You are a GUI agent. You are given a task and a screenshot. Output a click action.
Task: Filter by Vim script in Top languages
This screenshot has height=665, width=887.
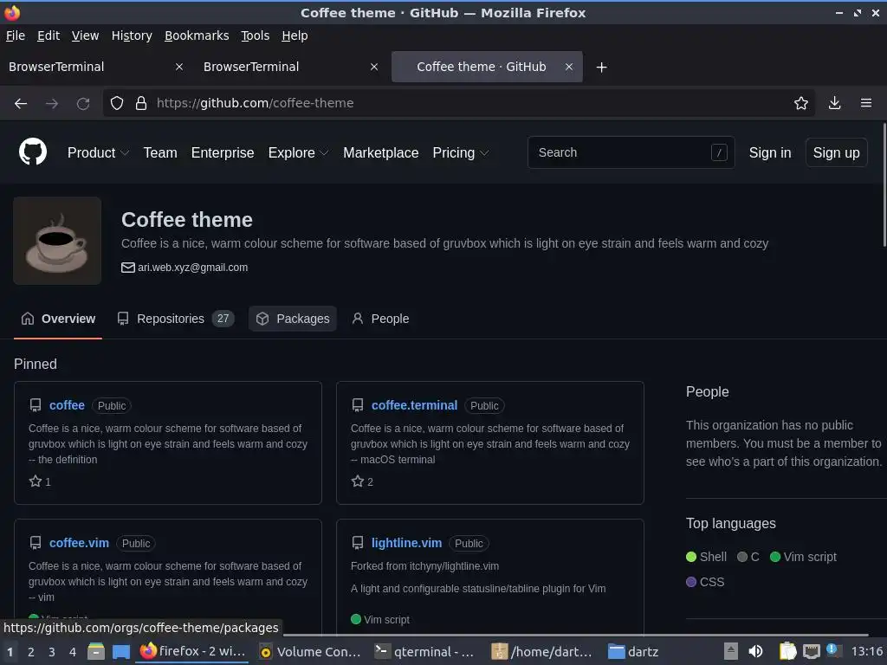(x=803, y=557)
